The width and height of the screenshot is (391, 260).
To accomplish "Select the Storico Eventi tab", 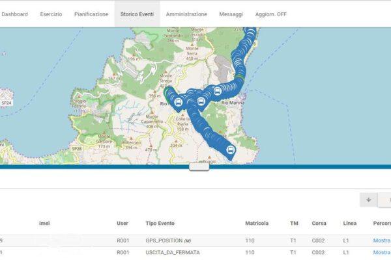I will coord(137,14).
